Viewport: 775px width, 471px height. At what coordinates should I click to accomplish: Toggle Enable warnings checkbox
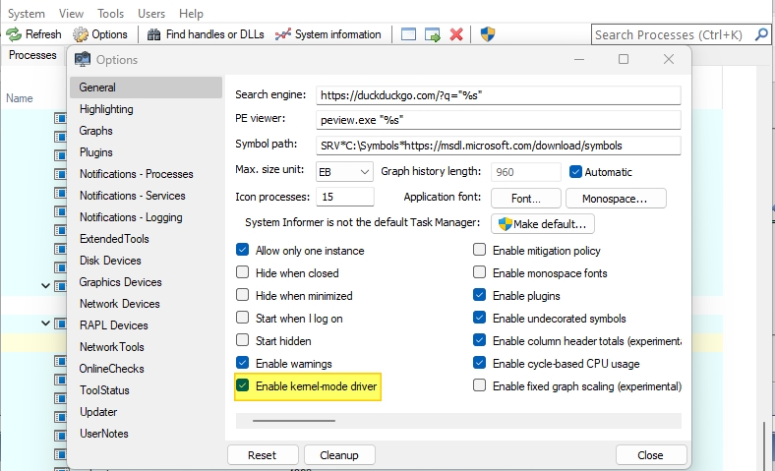(242, 362)
